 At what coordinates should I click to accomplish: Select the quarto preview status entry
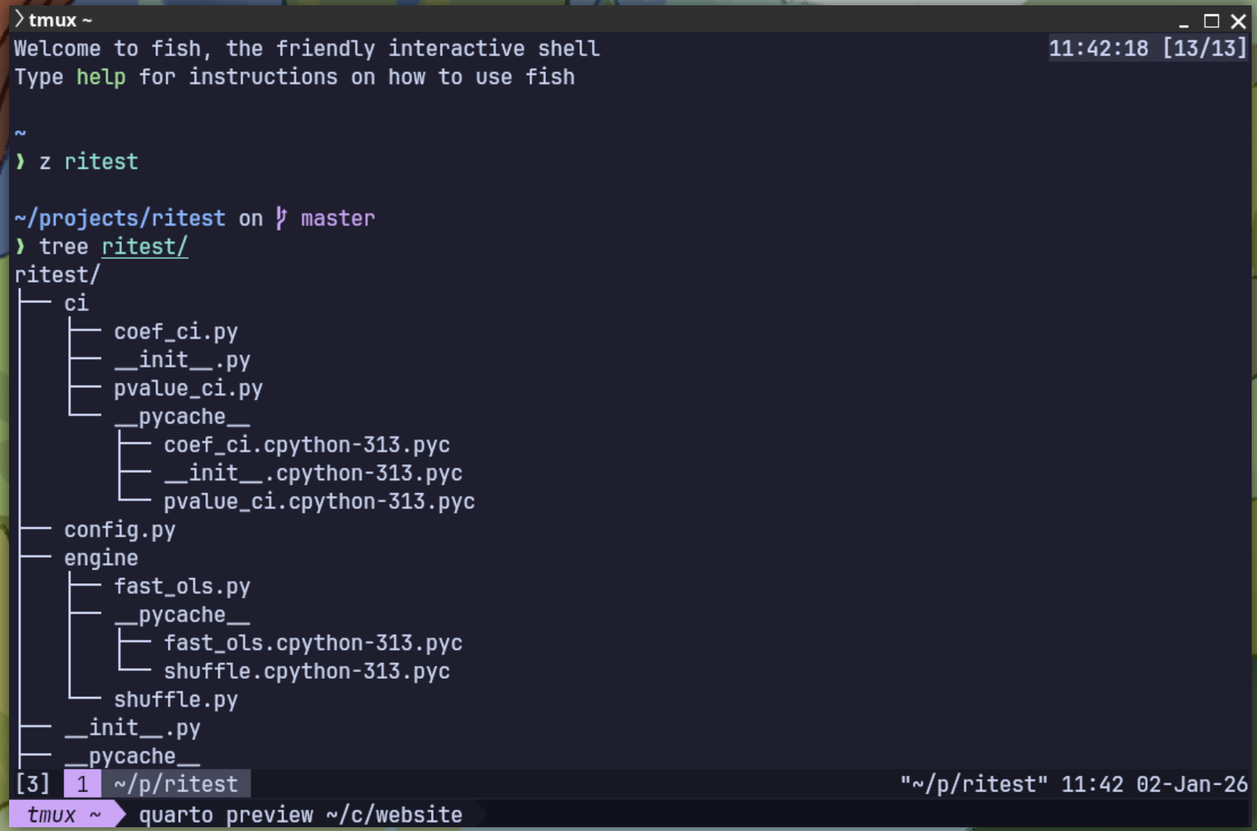[300, 814]
